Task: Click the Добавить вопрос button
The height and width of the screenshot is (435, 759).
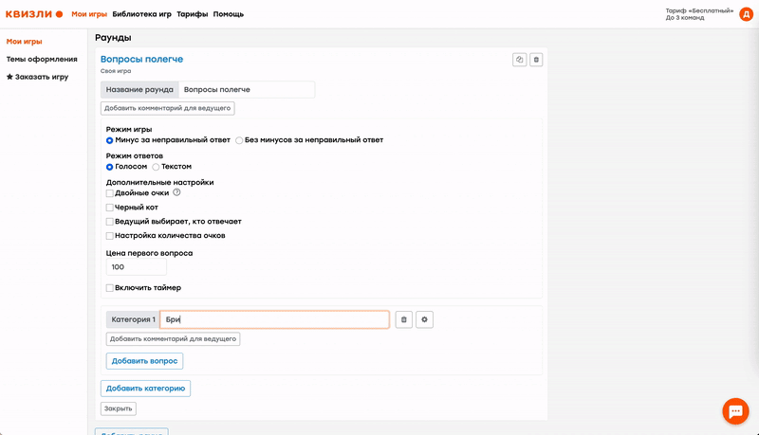Action: (x=144, y=361)
